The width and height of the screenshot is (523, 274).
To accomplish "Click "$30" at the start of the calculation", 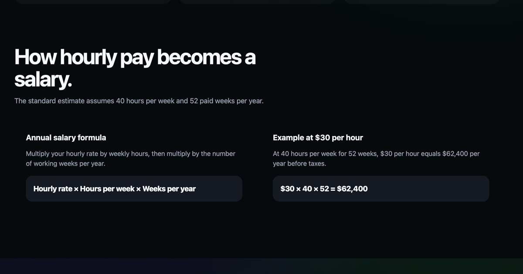I will click(x=288, y=189).
